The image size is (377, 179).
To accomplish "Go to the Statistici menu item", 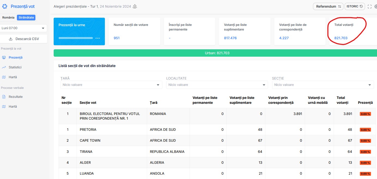I will pyautogui.click(x=15, y=67).
